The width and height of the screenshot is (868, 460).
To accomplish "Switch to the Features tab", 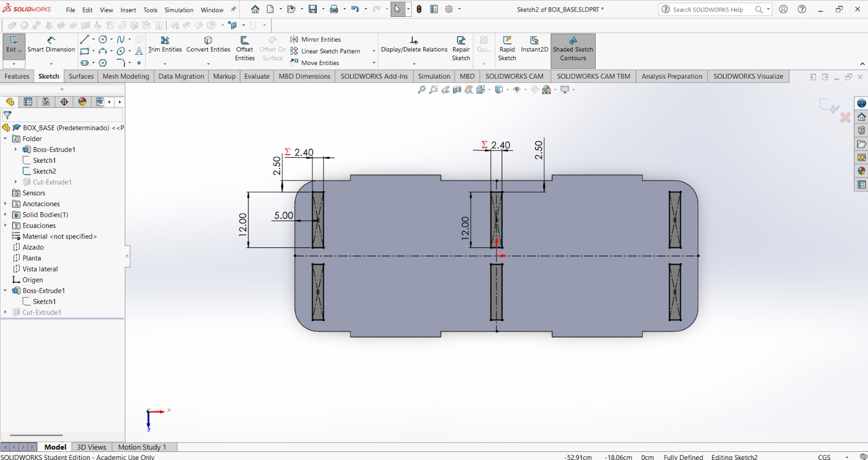I will tap(17, 76).
